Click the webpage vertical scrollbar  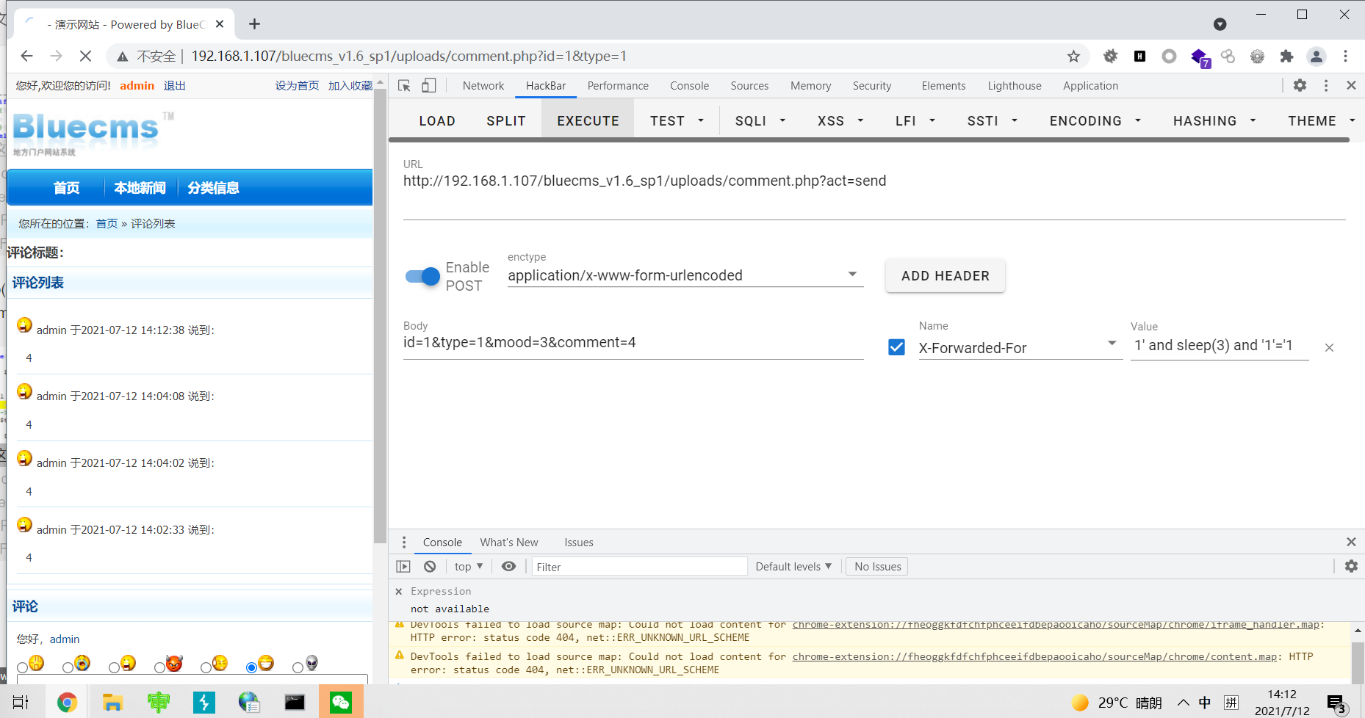(380, 317)
